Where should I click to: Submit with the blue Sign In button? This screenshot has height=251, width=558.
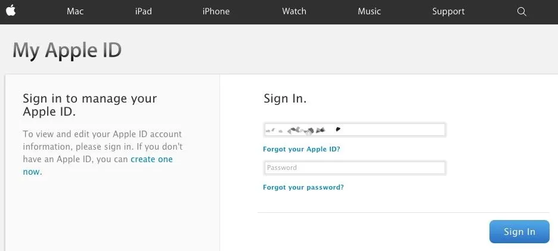click(519, 232)
